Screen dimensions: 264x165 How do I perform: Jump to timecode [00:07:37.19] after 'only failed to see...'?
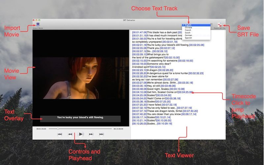click(184, 108)
